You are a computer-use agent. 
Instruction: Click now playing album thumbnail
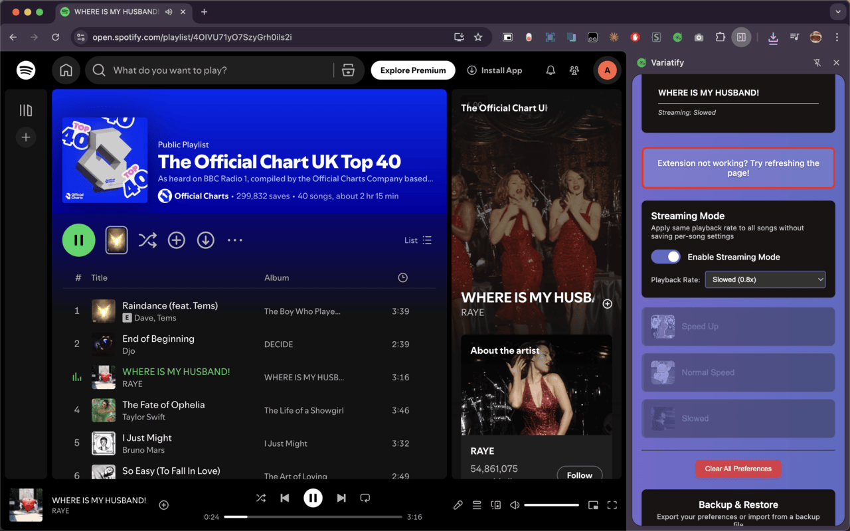point(26,505)
